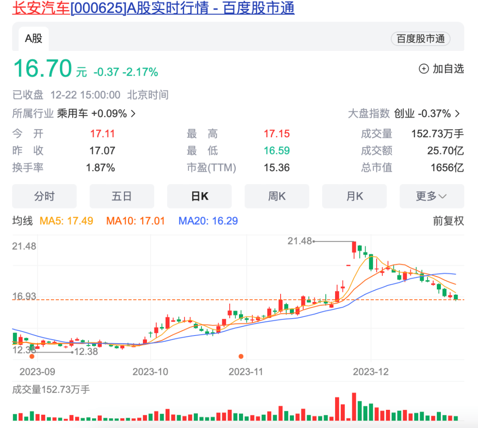Click the 最低 value 16.59
Screen dimensions: 478x428
point(277,150)
